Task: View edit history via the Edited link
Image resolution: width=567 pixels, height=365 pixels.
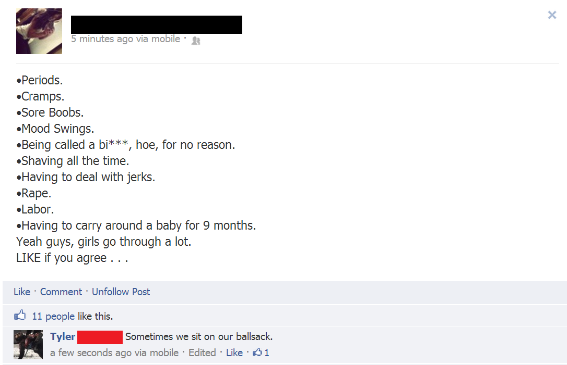Action: coord(202,353)
